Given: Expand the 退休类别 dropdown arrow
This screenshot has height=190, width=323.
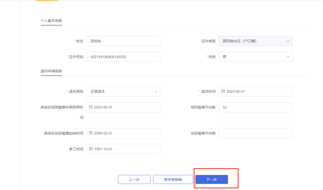Looking at the screenshot, I should [x=156, y=92].
